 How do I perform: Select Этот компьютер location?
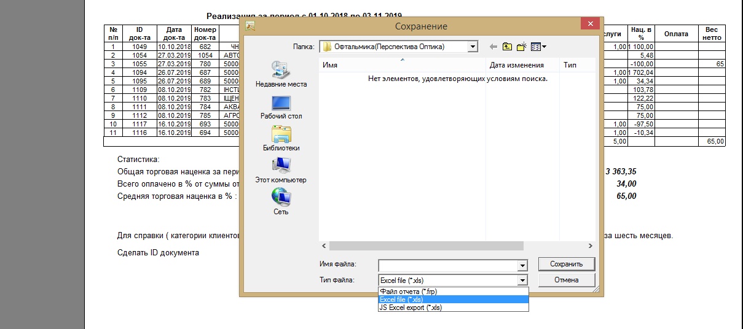281,169
